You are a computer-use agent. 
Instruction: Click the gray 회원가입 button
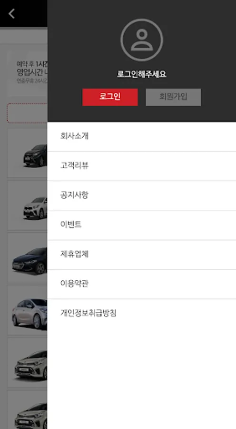point(173,97)
